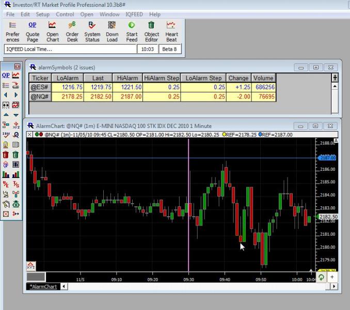350x310 pixels.
Task: Click the QP icon in the side palette
Action: point(6,75)
